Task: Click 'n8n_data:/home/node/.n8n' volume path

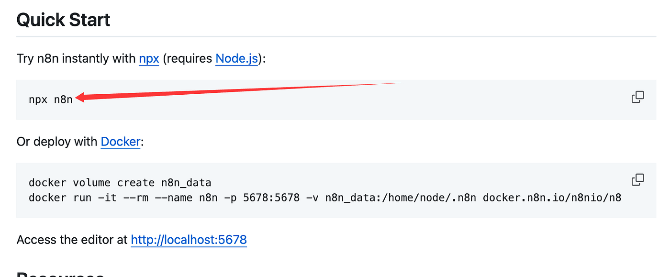Action: coord(401,197)
